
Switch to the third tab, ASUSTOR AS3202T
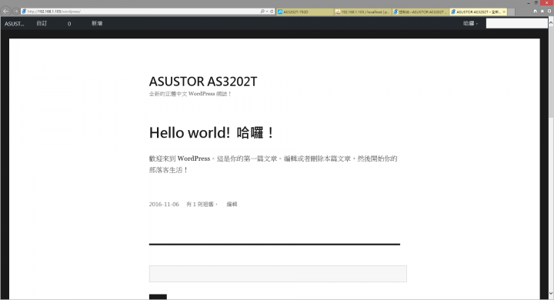point(421,12)
